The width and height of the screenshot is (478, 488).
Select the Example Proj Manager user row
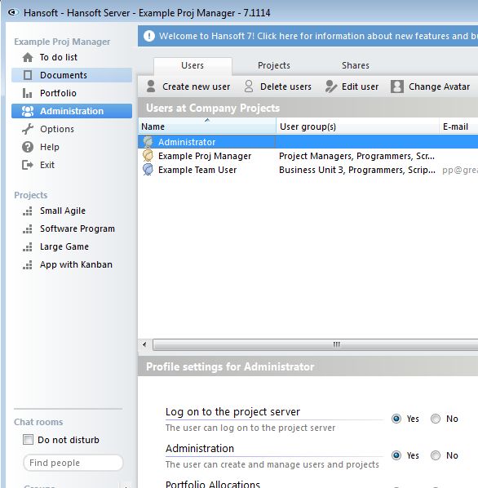[x=308, y=156]
